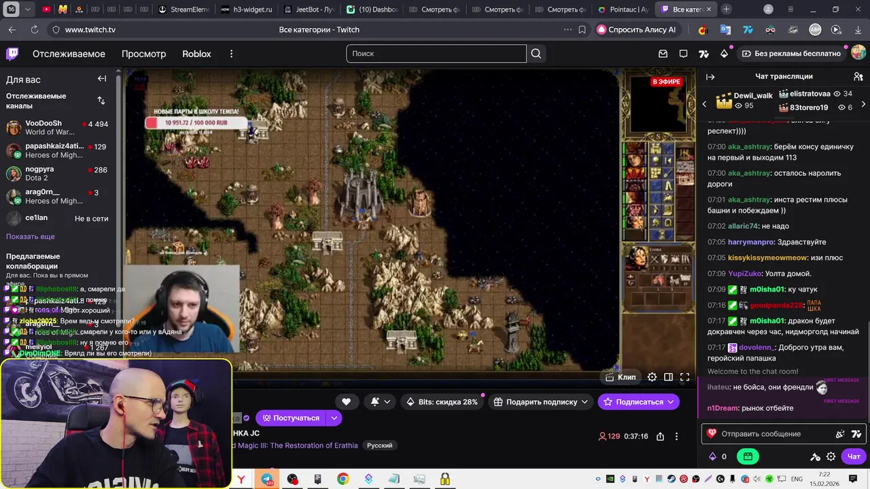Focus the Поиск search field
This screenshot has height=489, width=870.
pyautogui.click(x=436, y=54)
